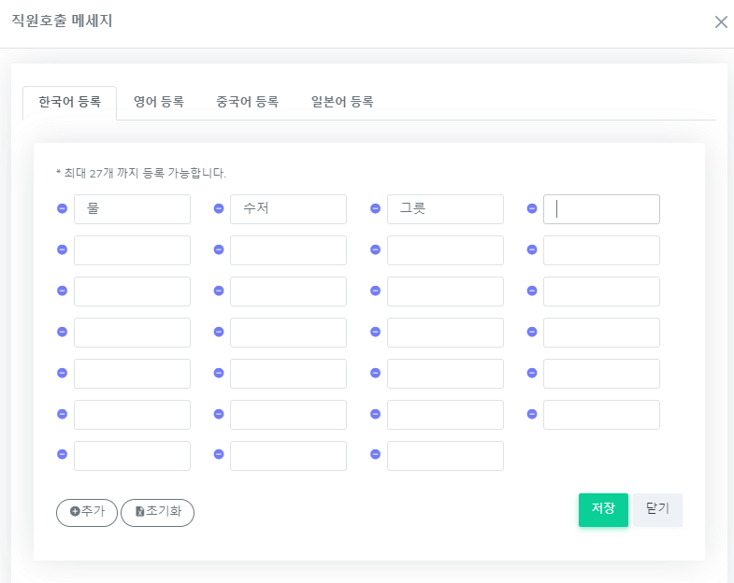
Task: Remove the first entry in the last row
Action: click(62, 455)
